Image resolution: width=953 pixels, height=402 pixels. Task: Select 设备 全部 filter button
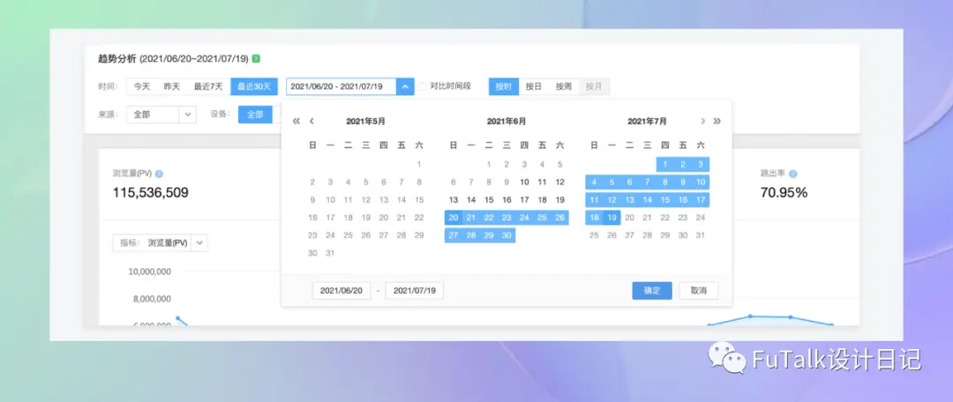tap(255, 114)
